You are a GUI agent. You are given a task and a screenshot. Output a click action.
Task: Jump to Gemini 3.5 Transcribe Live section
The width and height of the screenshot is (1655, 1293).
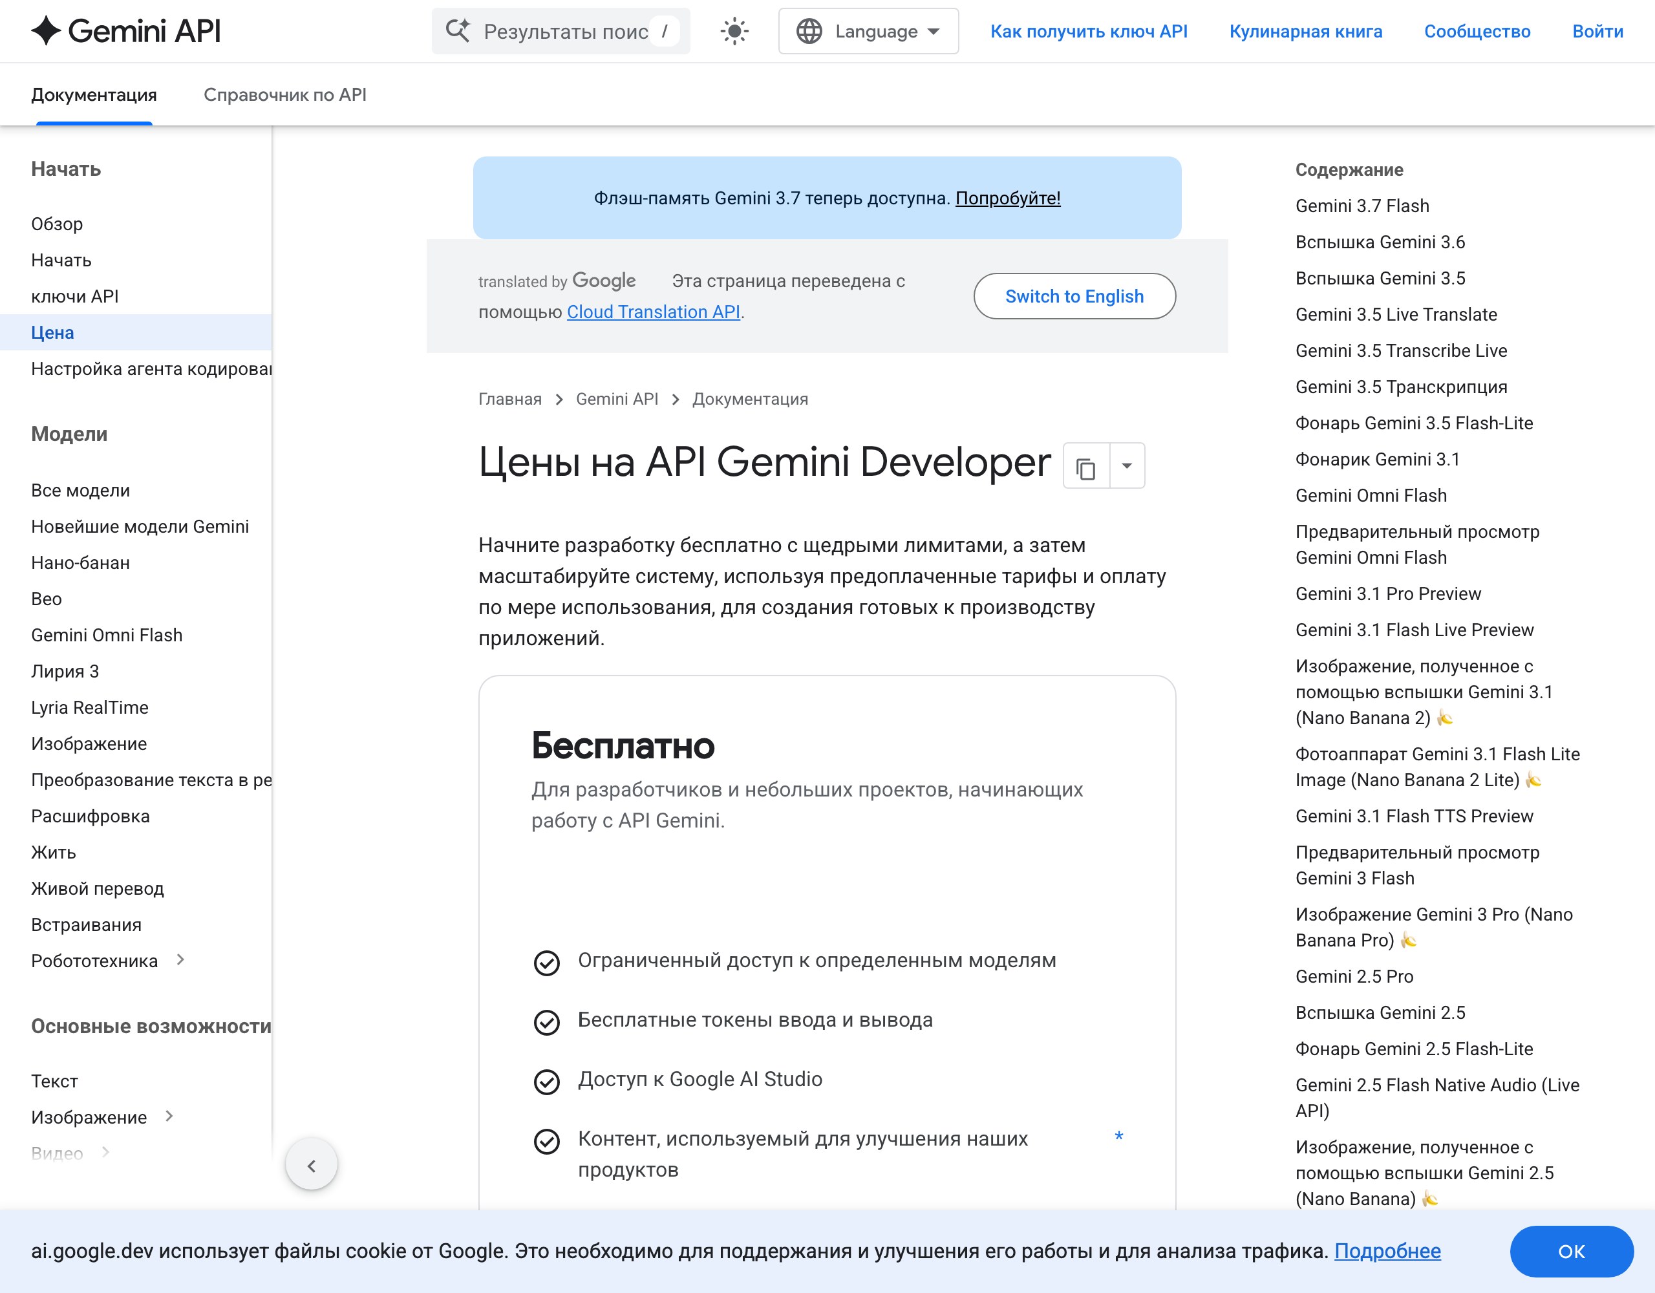(1401, 351)
